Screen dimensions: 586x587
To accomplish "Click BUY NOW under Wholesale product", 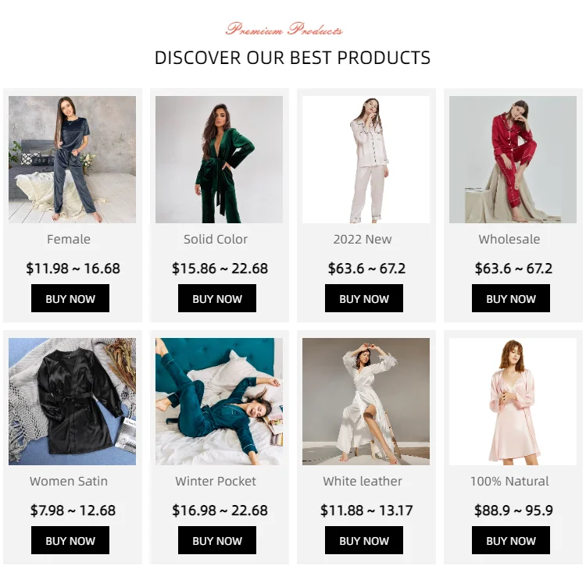I will pyautogui.click(x=511, y=298).
